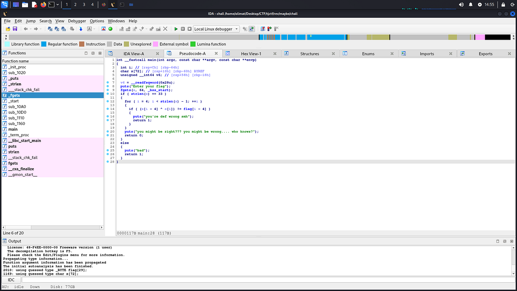Expand the Kali terminal launcher dropdown arrow
This screenshot has width=517, height=291.
[x=57, y=5]
